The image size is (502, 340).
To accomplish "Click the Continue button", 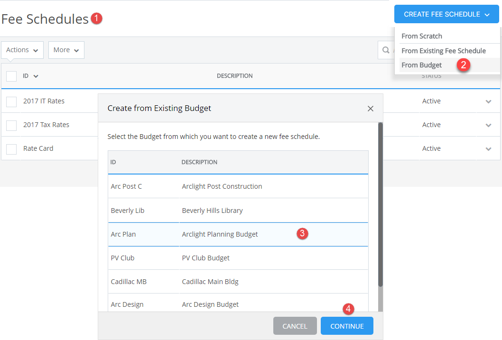I will (347, 326).
